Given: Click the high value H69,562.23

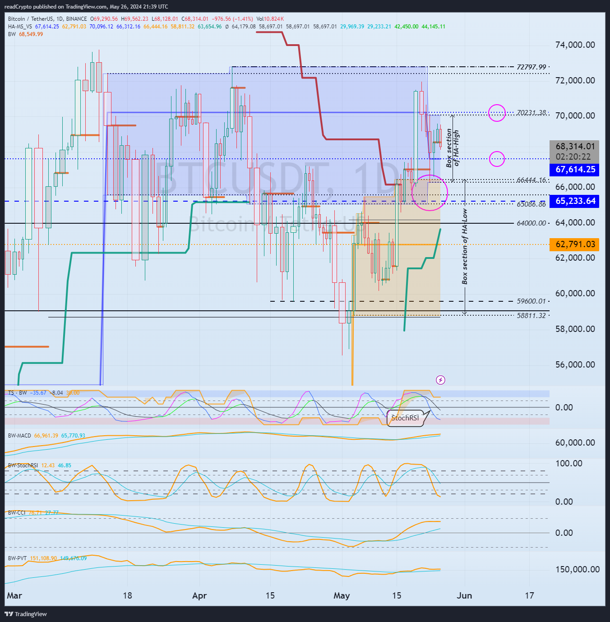Looking at the screenshot, I should tap(134, 19).
